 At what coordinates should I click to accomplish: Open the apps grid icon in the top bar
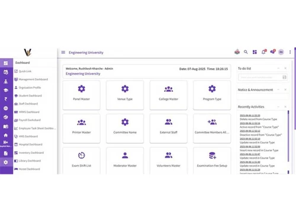(x=255, y=52)
